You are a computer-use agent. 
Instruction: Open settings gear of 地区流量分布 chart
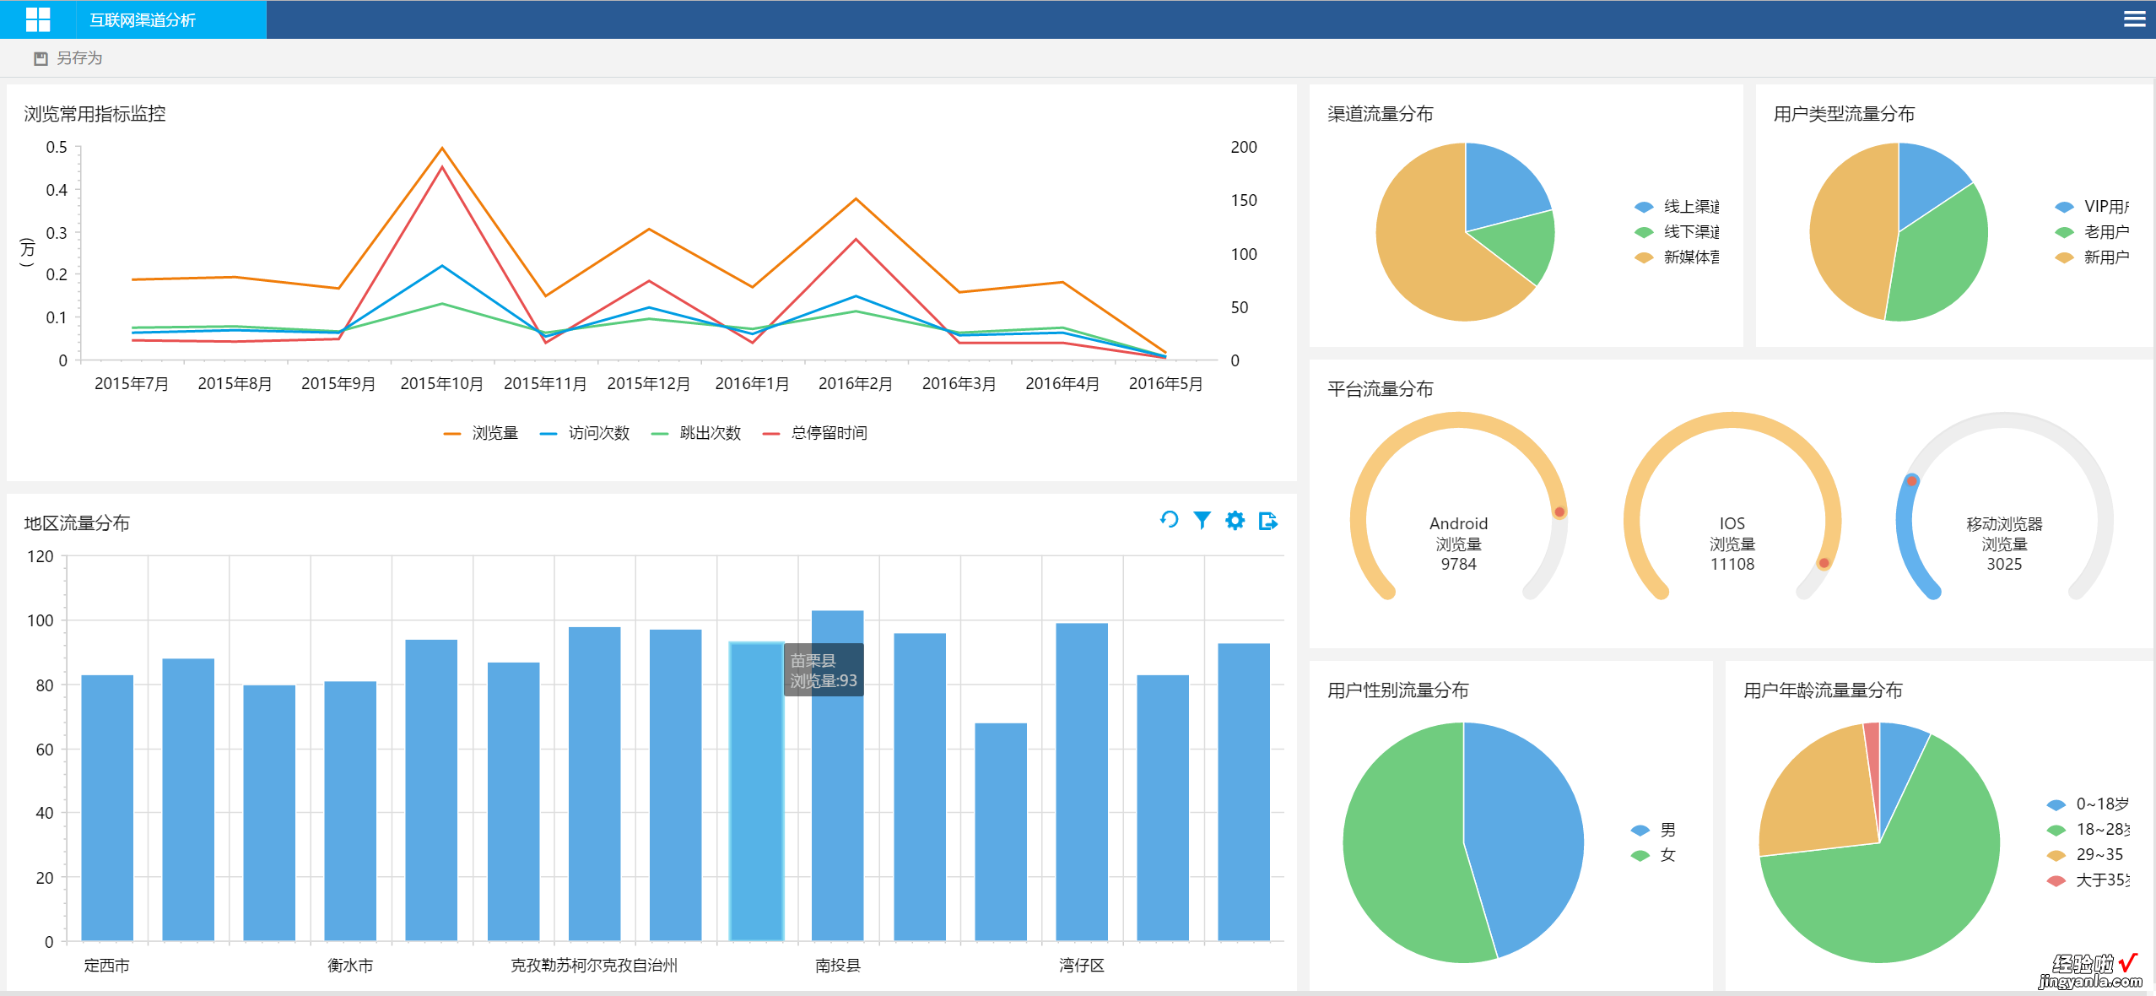tap(1235, 520)
